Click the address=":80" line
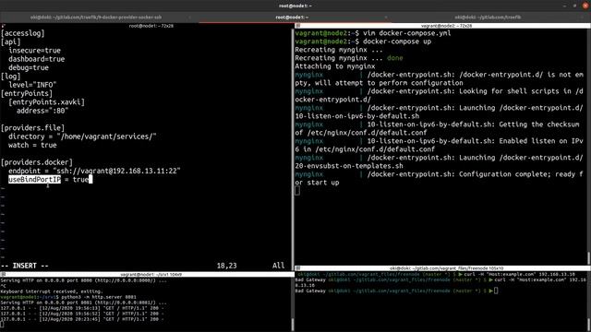The width and height of the screenshot is (591, 332). (x=42, y=111)
